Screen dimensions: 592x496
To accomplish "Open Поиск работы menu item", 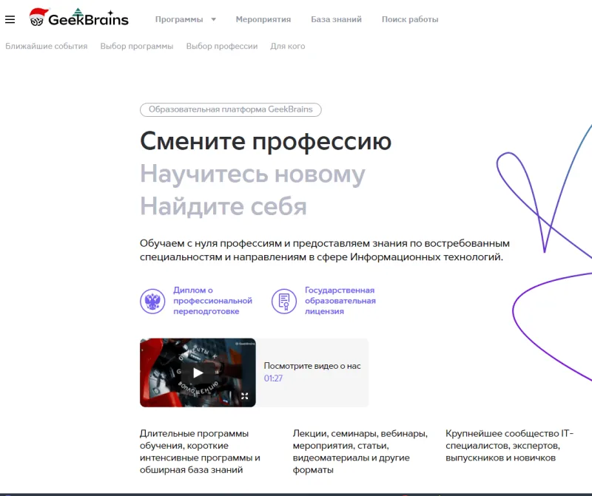I will [x=410, y=19].
